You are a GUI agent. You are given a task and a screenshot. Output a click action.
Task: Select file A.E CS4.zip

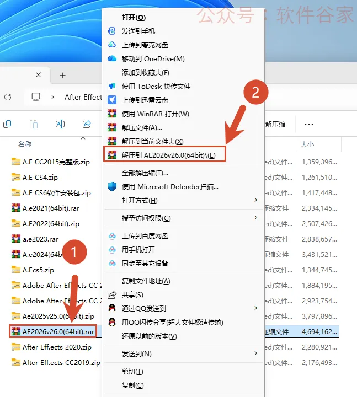[x=40, y=177]
